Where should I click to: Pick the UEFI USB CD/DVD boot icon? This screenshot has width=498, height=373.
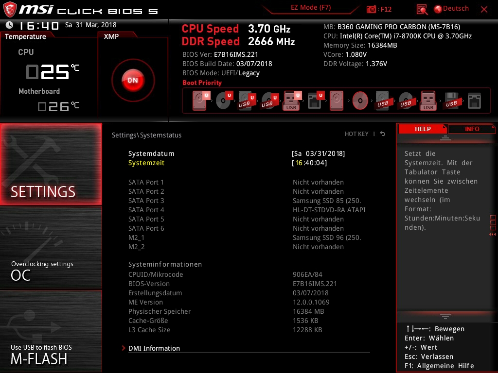coord(269,101)
